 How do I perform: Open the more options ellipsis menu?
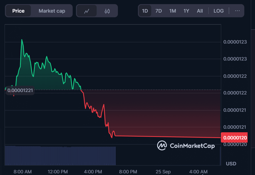pos(237,11)
